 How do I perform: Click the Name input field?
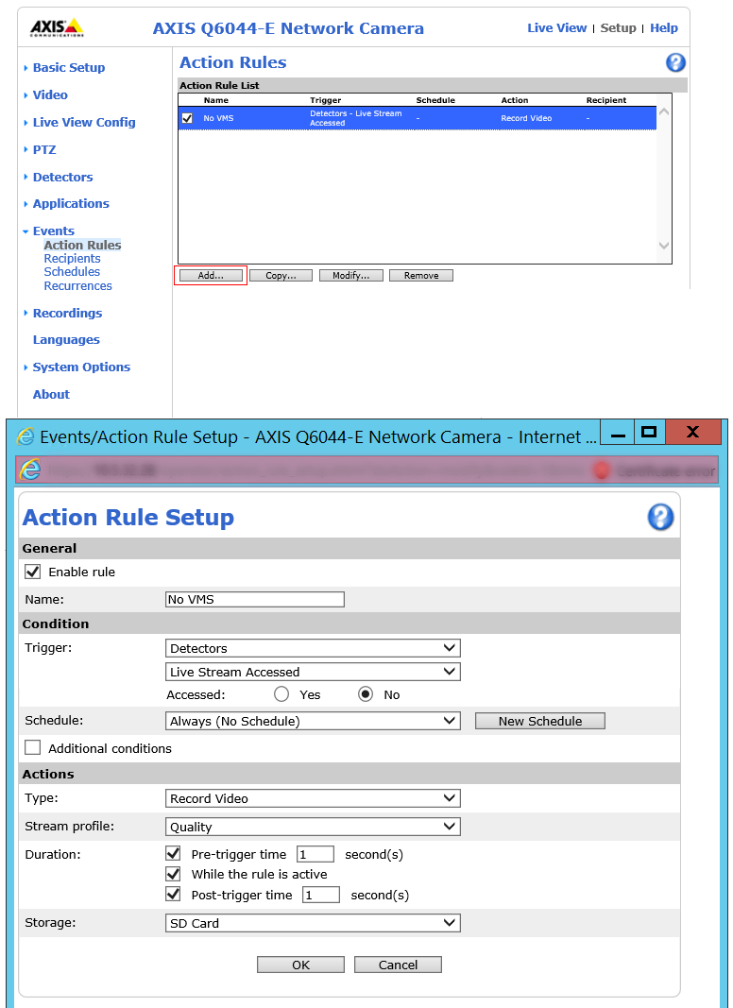click(254, 599)
